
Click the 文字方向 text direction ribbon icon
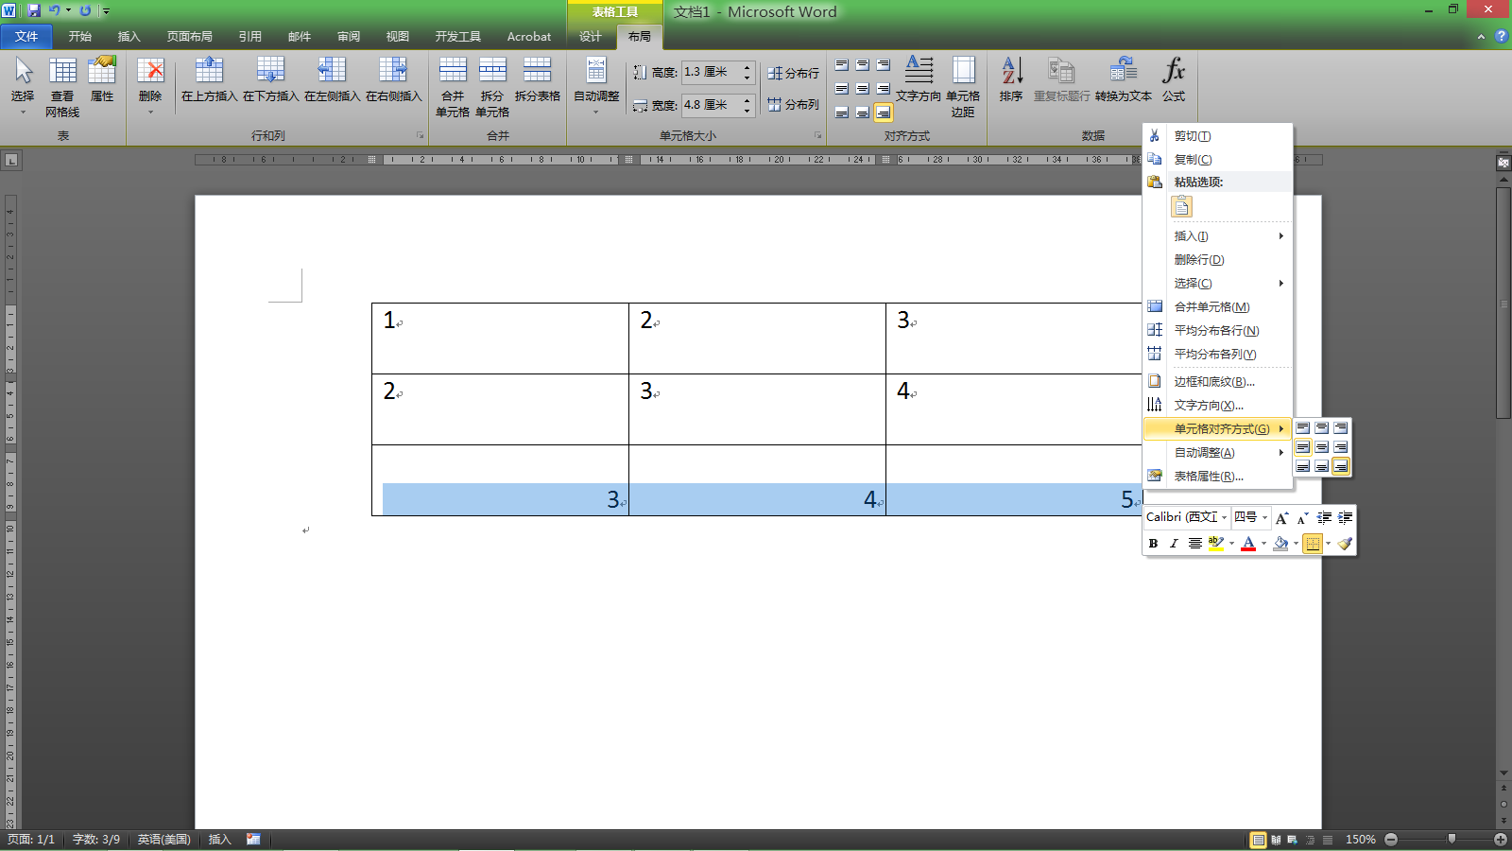click(x=919, y=80)
